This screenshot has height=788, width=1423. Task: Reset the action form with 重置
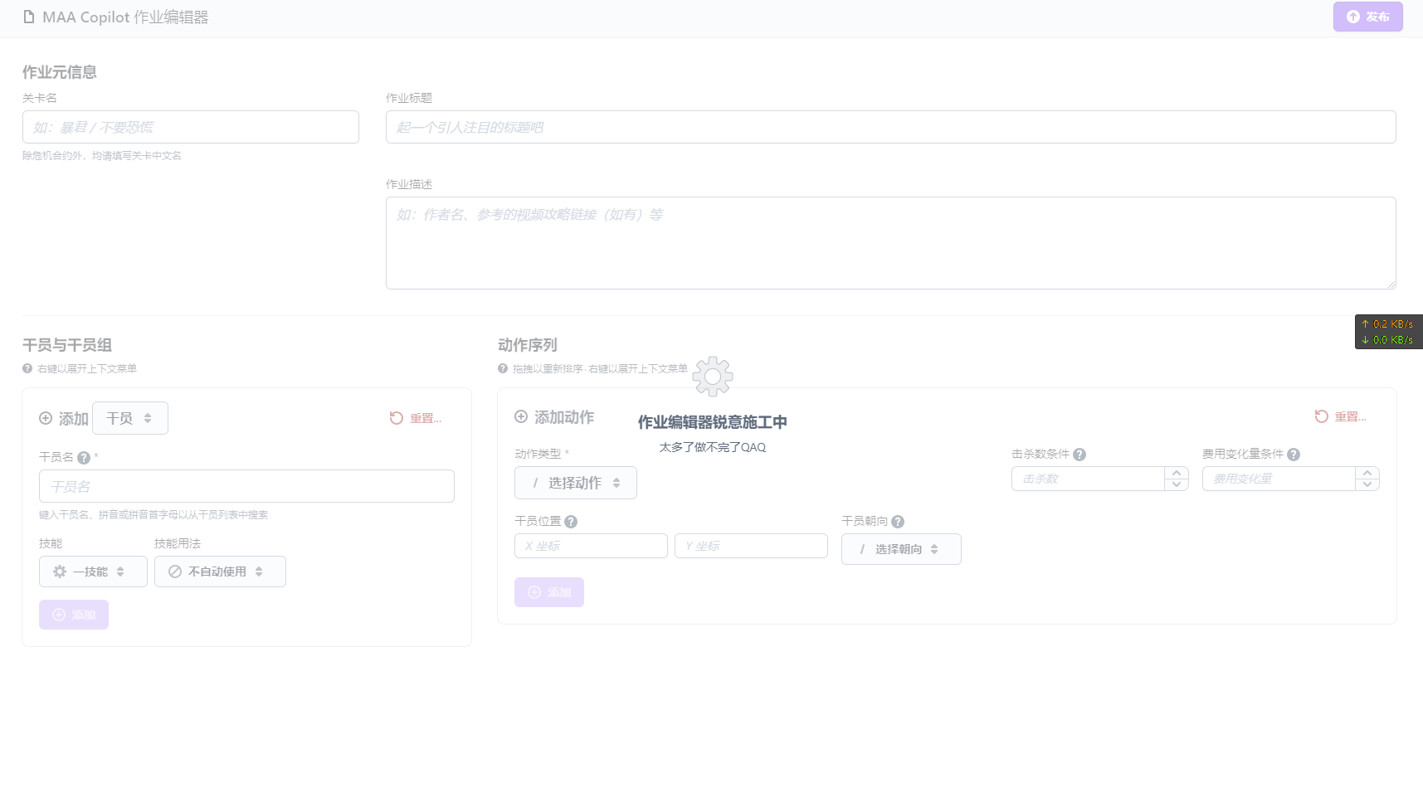tap(1341, 416)
